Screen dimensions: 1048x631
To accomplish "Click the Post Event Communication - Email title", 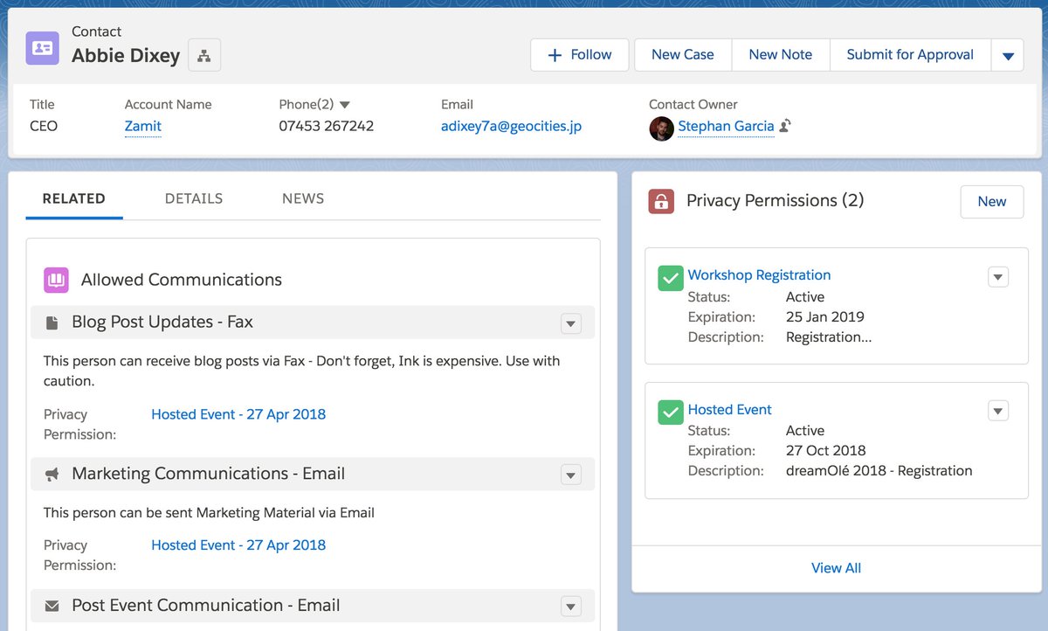I will point(206,605).
